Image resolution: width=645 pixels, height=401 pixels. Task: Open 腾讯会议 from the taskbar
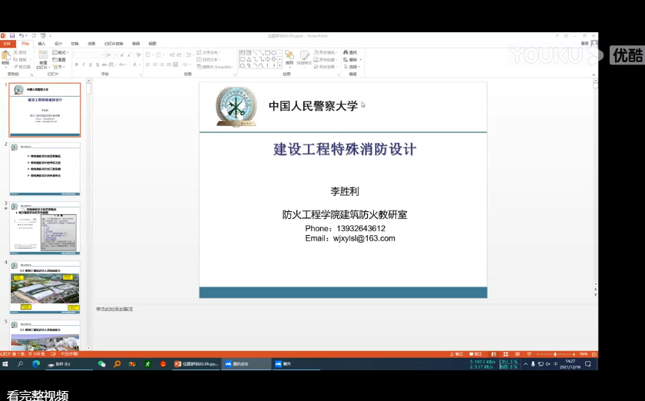click(246, 364)
